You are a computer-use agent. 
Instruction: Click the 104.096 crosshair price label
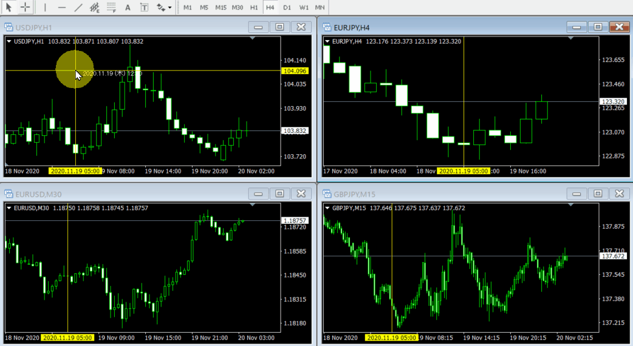click(x=295, y=71)
